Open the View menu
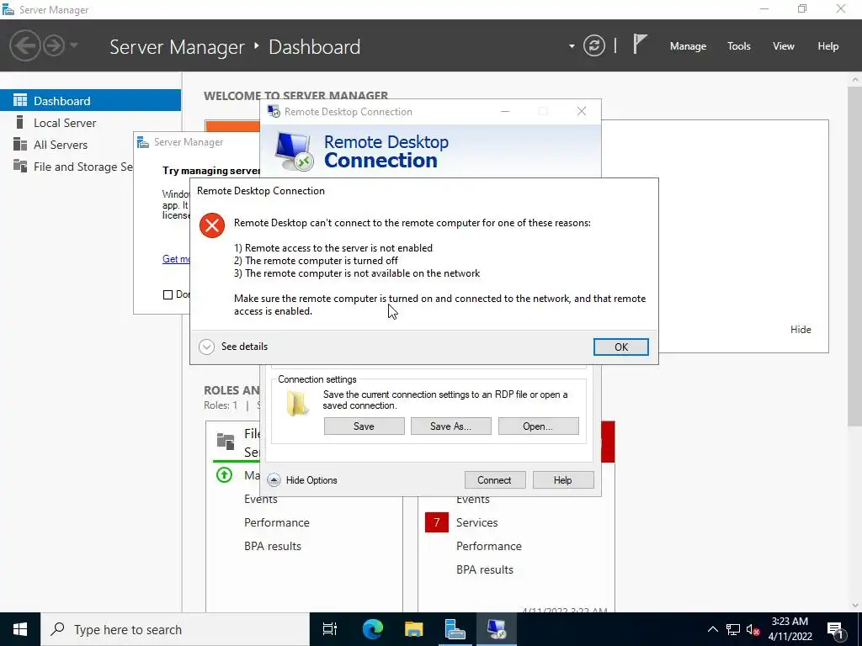Image resolution: width=862 pixels, height=646 pixels. [x=783, y=46]
